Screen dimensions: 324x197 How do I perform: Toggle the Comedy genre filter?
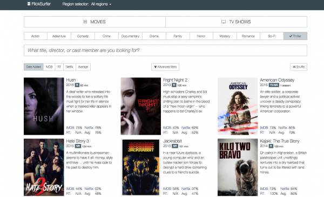point(83,36)
